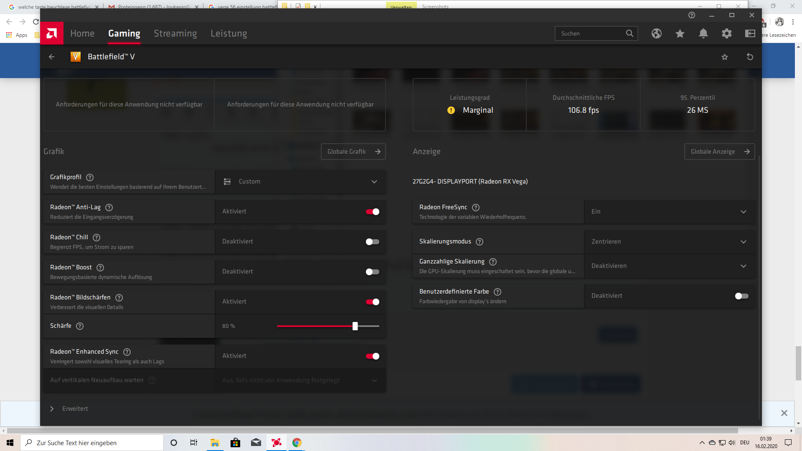Viewport: 802px width, 451px height.
Task: Enable Radeon Chill toggle
Action: [x=373, y=242]
